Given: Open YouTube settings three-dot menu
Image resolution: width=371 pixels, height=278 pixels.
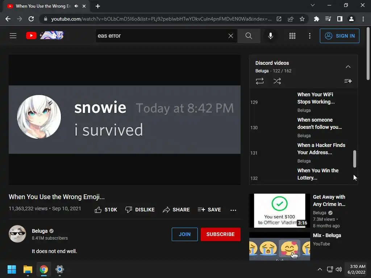Looking at the screenshot, I should click(x=309, y=36).
